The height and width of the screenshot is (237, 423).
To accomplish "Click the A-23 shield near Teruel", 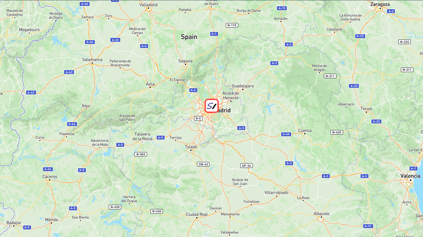I will [x=376, y=121].
